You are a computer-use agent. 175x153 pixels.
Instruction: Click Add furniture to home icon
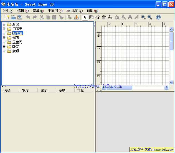70,17
